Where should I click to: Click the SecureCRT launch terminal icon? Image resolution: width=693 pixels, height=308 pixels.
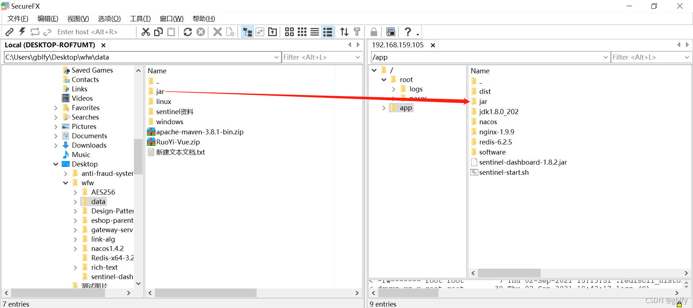(x=391, y=32)
